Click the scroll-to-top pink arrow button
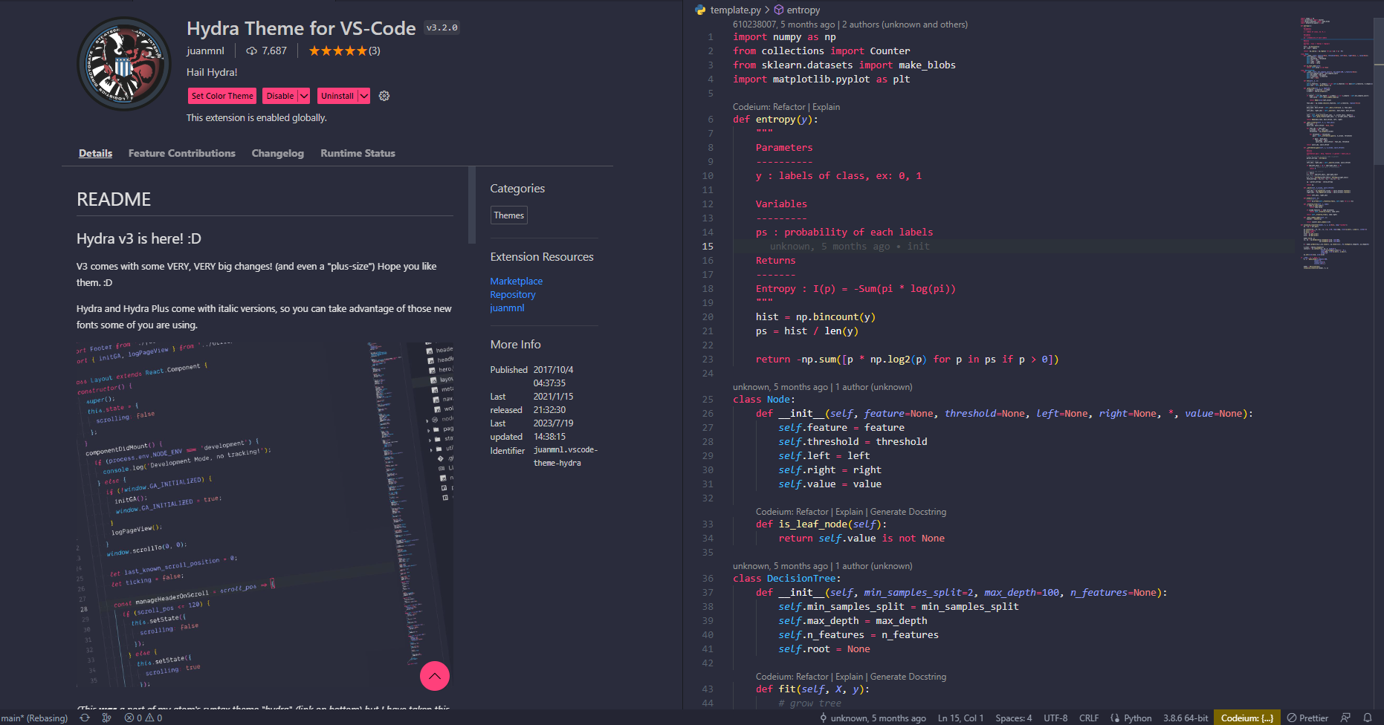 (435, 676)
